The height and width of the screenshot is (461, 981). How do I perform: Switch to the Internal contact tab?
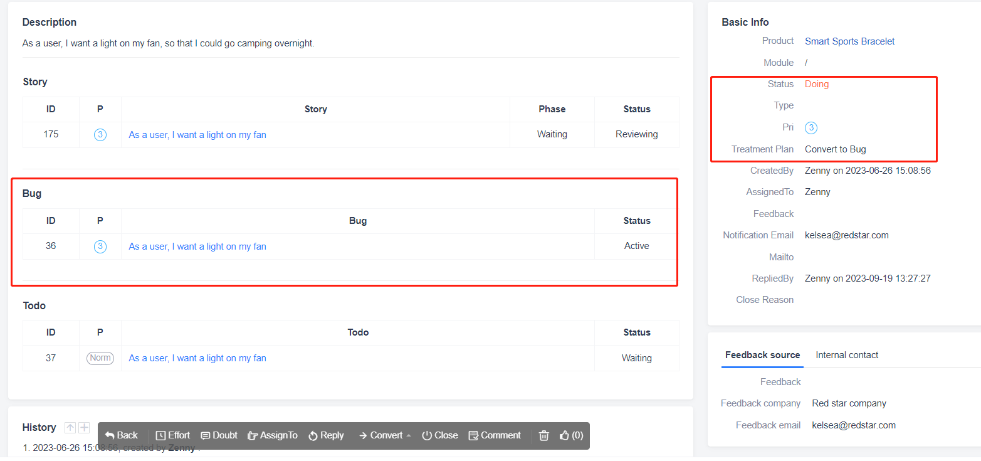(x=847, y=355)
